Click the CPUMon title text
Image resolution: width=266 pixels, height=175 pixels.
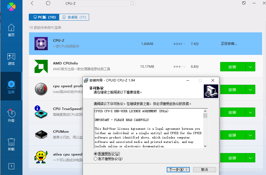tap(61, 132)
